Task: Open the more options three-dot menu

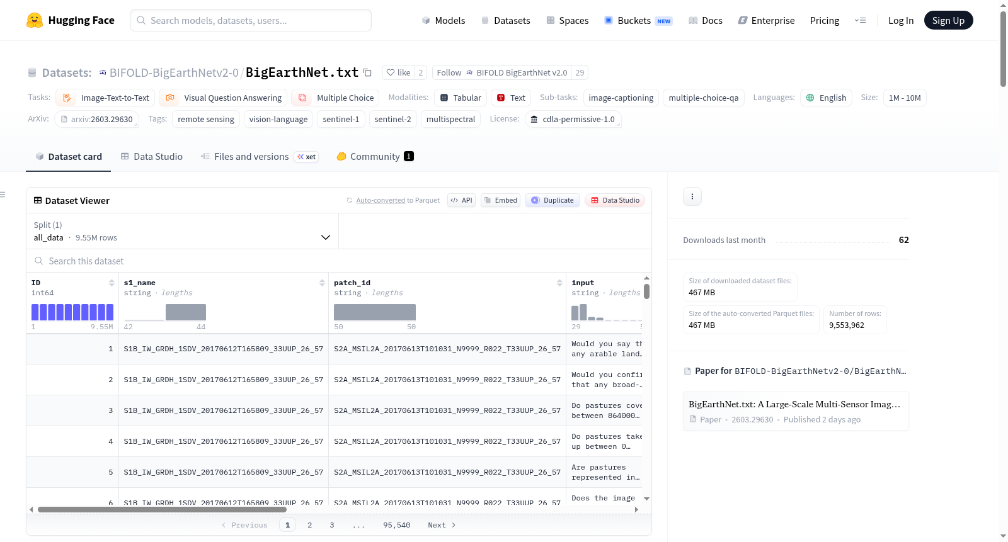Action: click(692, 196)
